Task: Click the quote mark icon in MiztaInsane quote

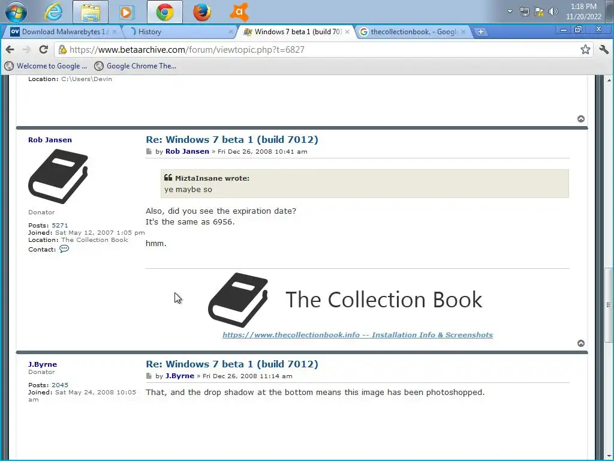Action: (x=168, y=178)
